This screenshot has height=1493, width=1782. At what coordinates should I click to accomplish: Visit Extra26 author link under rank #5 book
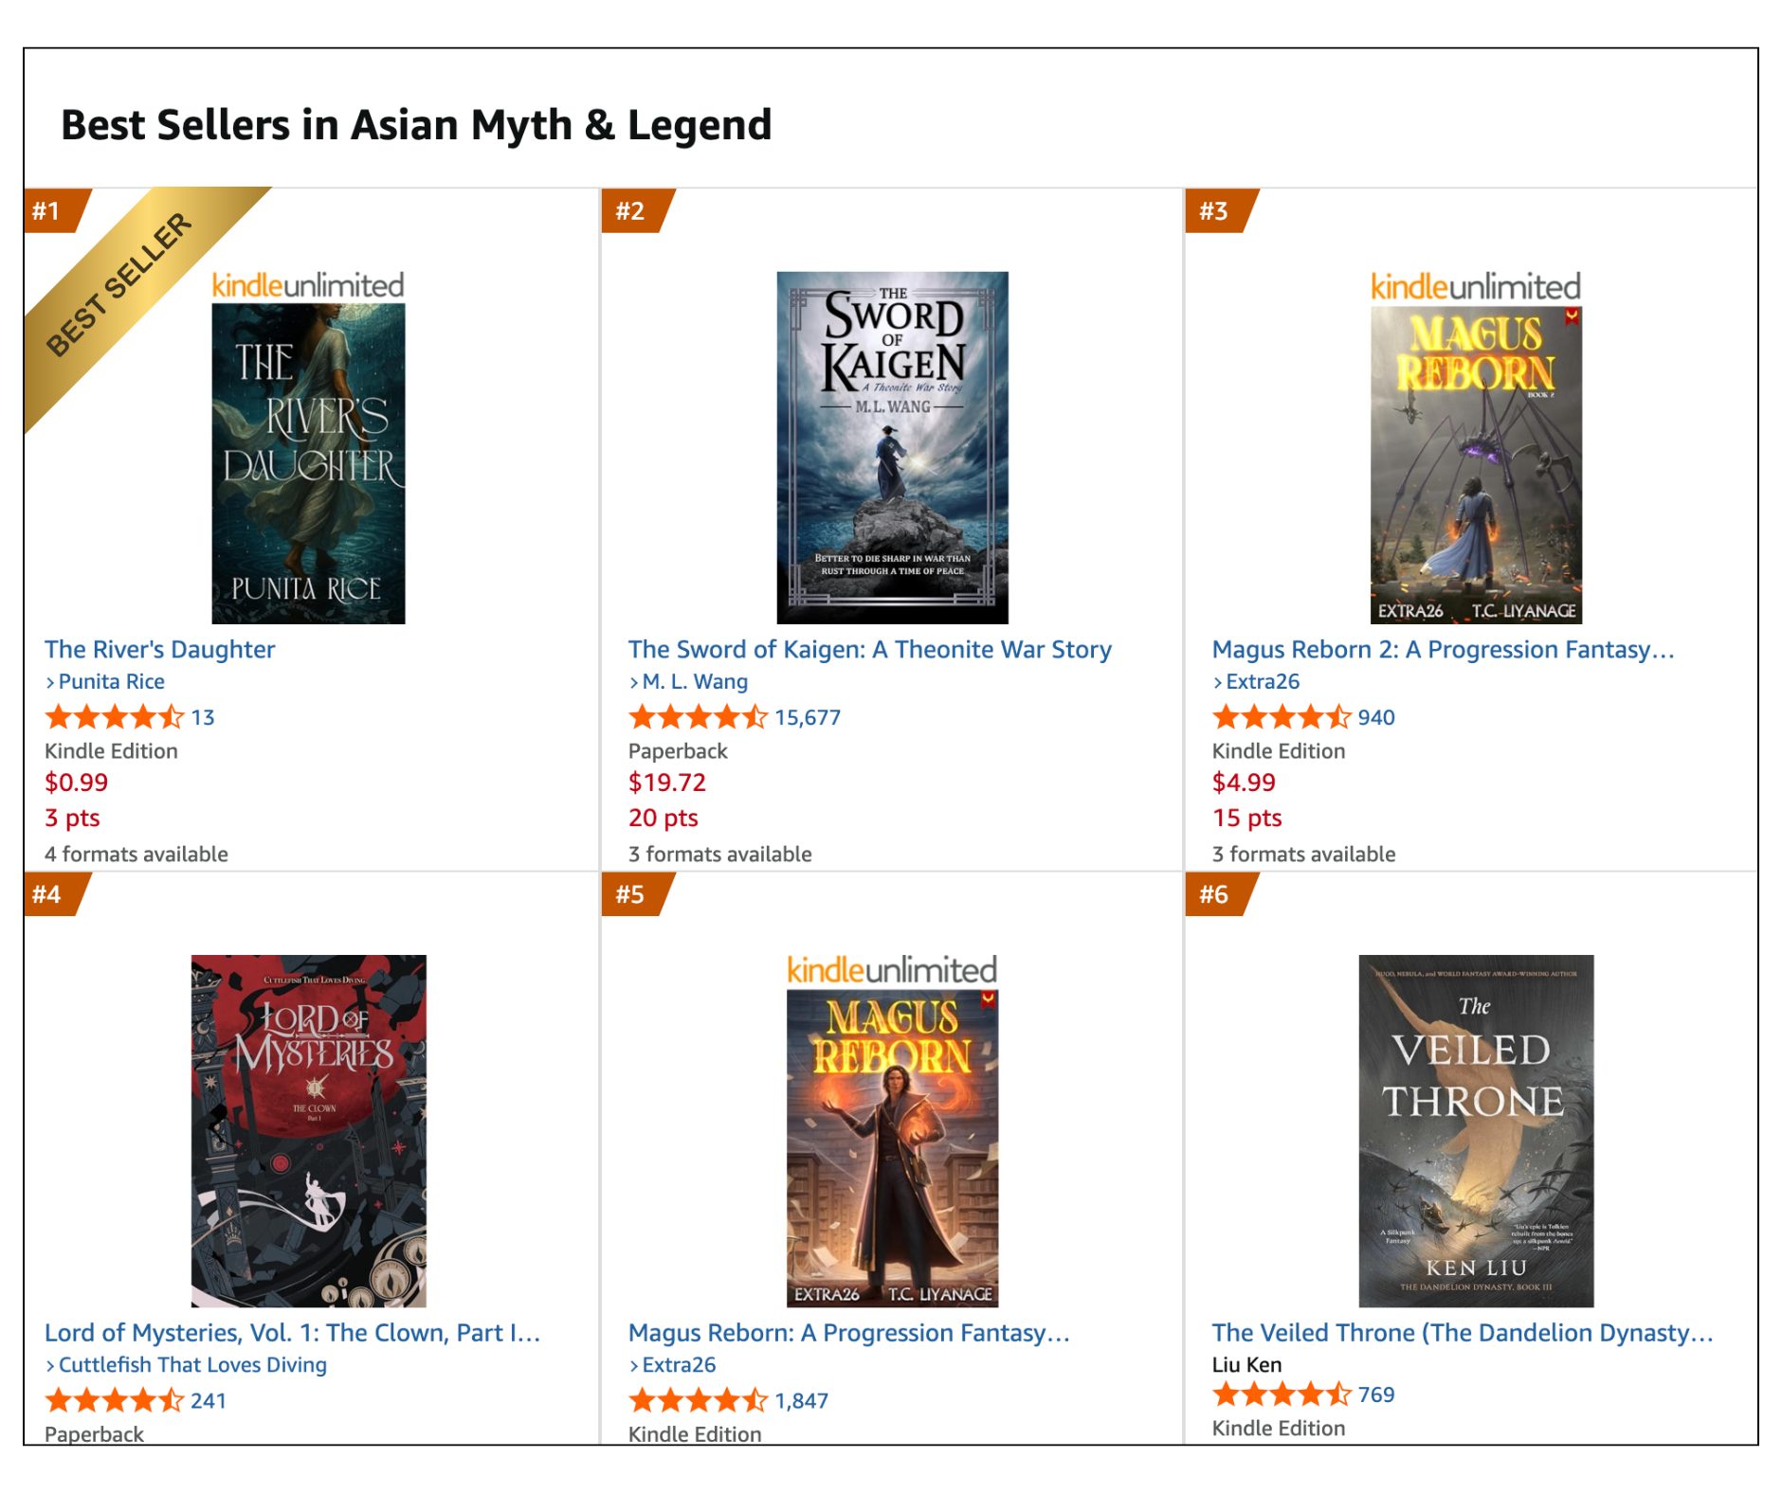click(x=679, y=1364)
